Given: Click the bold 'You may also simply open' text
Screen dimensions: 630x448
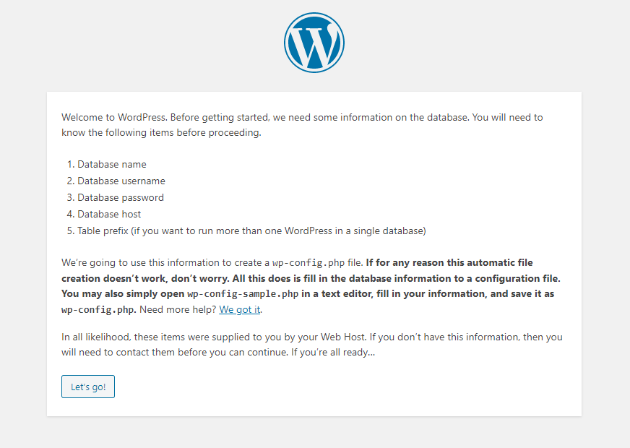Looking at the screenshot, I should [123, 293].
